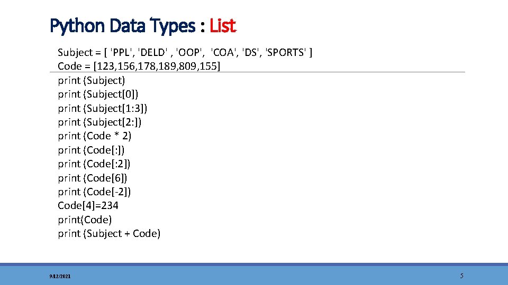Click the 'print (Code * 2)' line
Screen dimensions: 508x285
(x=95, y=136)
